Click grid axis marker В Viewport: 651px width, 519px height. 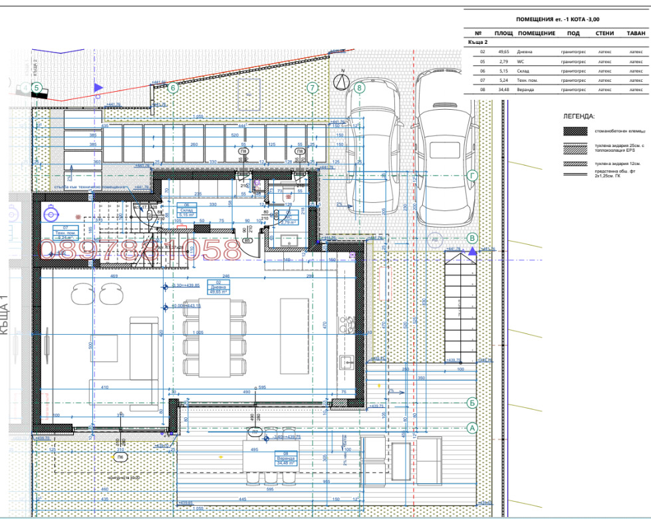pos(472,238)
